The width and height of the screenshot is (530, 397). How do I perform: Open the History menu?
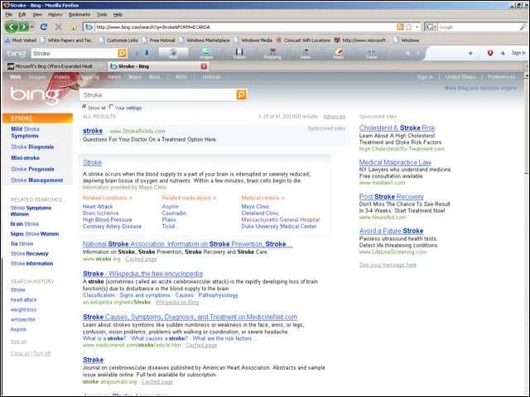pyautogui.click(x=55, y=15)
